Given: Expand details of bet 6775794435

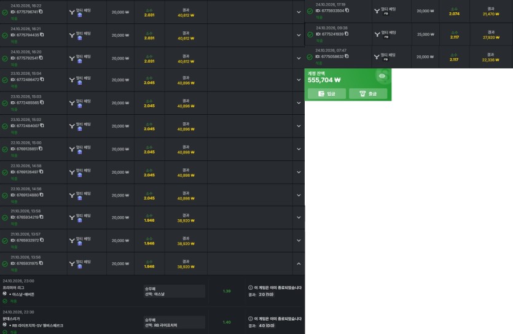Looking at the screenshot, I should (x=299, y=35).
